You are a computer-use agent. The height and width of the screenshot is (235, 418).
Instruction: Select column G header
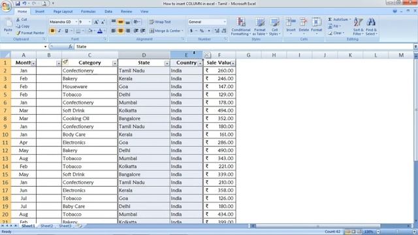pos(248,55)
